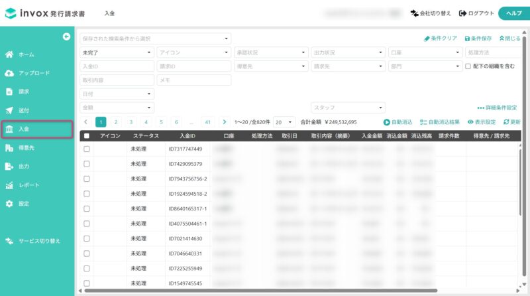Image resolution: width=530 pixels, height=296 pixels.
Task: Click the 条件クリア eraser icon
Action: pyautogui.click(x=427, y=38)
